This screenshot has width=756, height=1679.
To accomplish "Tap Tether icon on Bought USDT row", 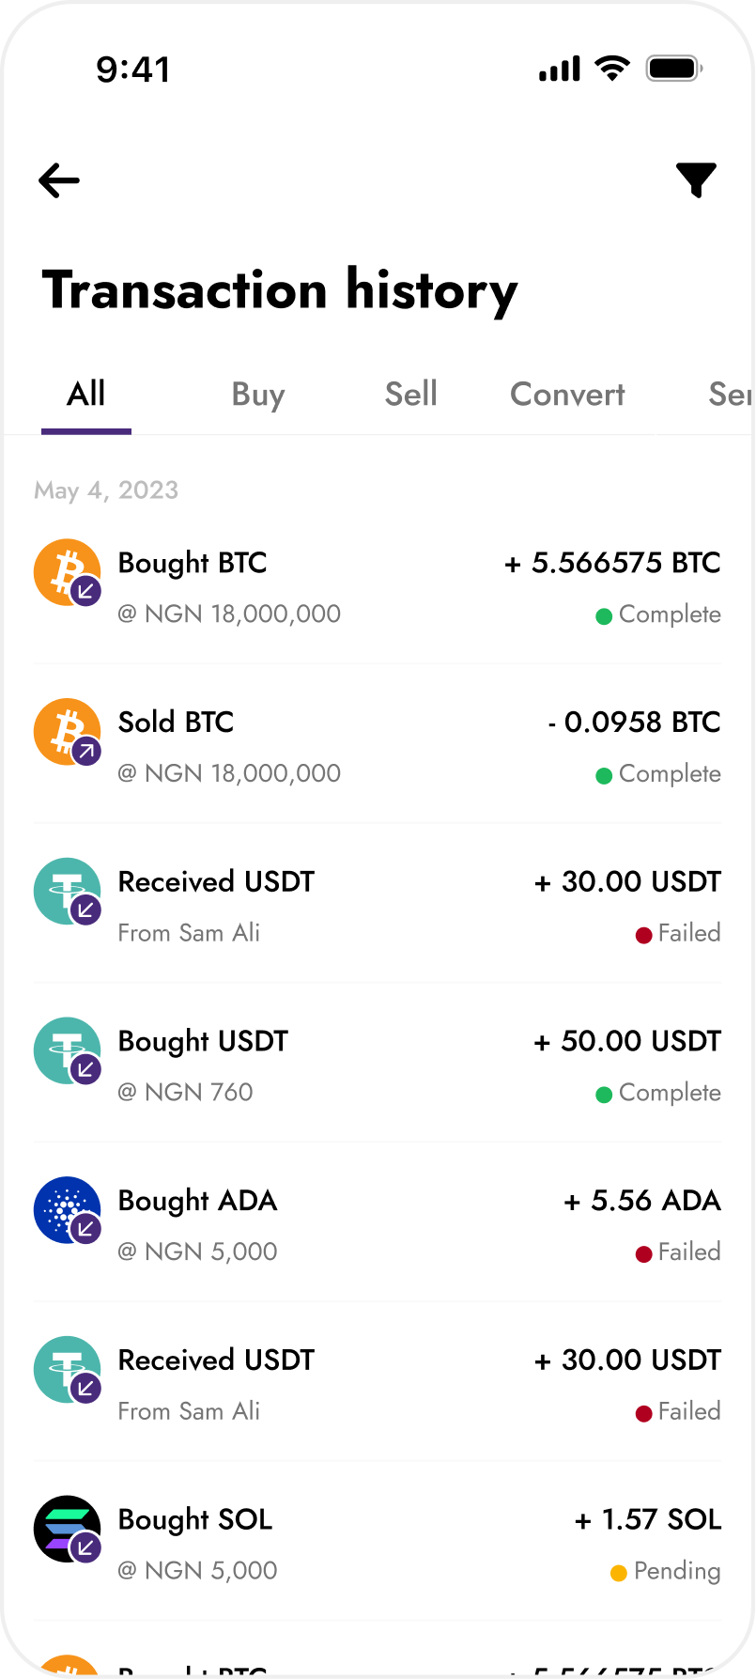I will 67,1050.
